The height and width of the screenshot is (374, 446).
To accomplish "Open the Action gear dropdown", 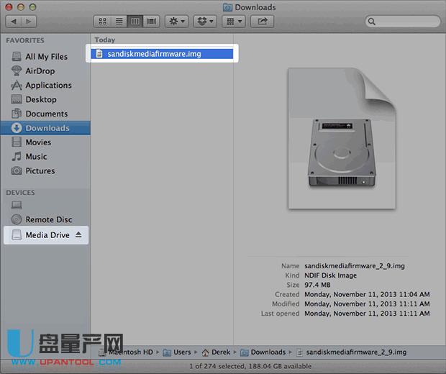I will tap(176, 22).
